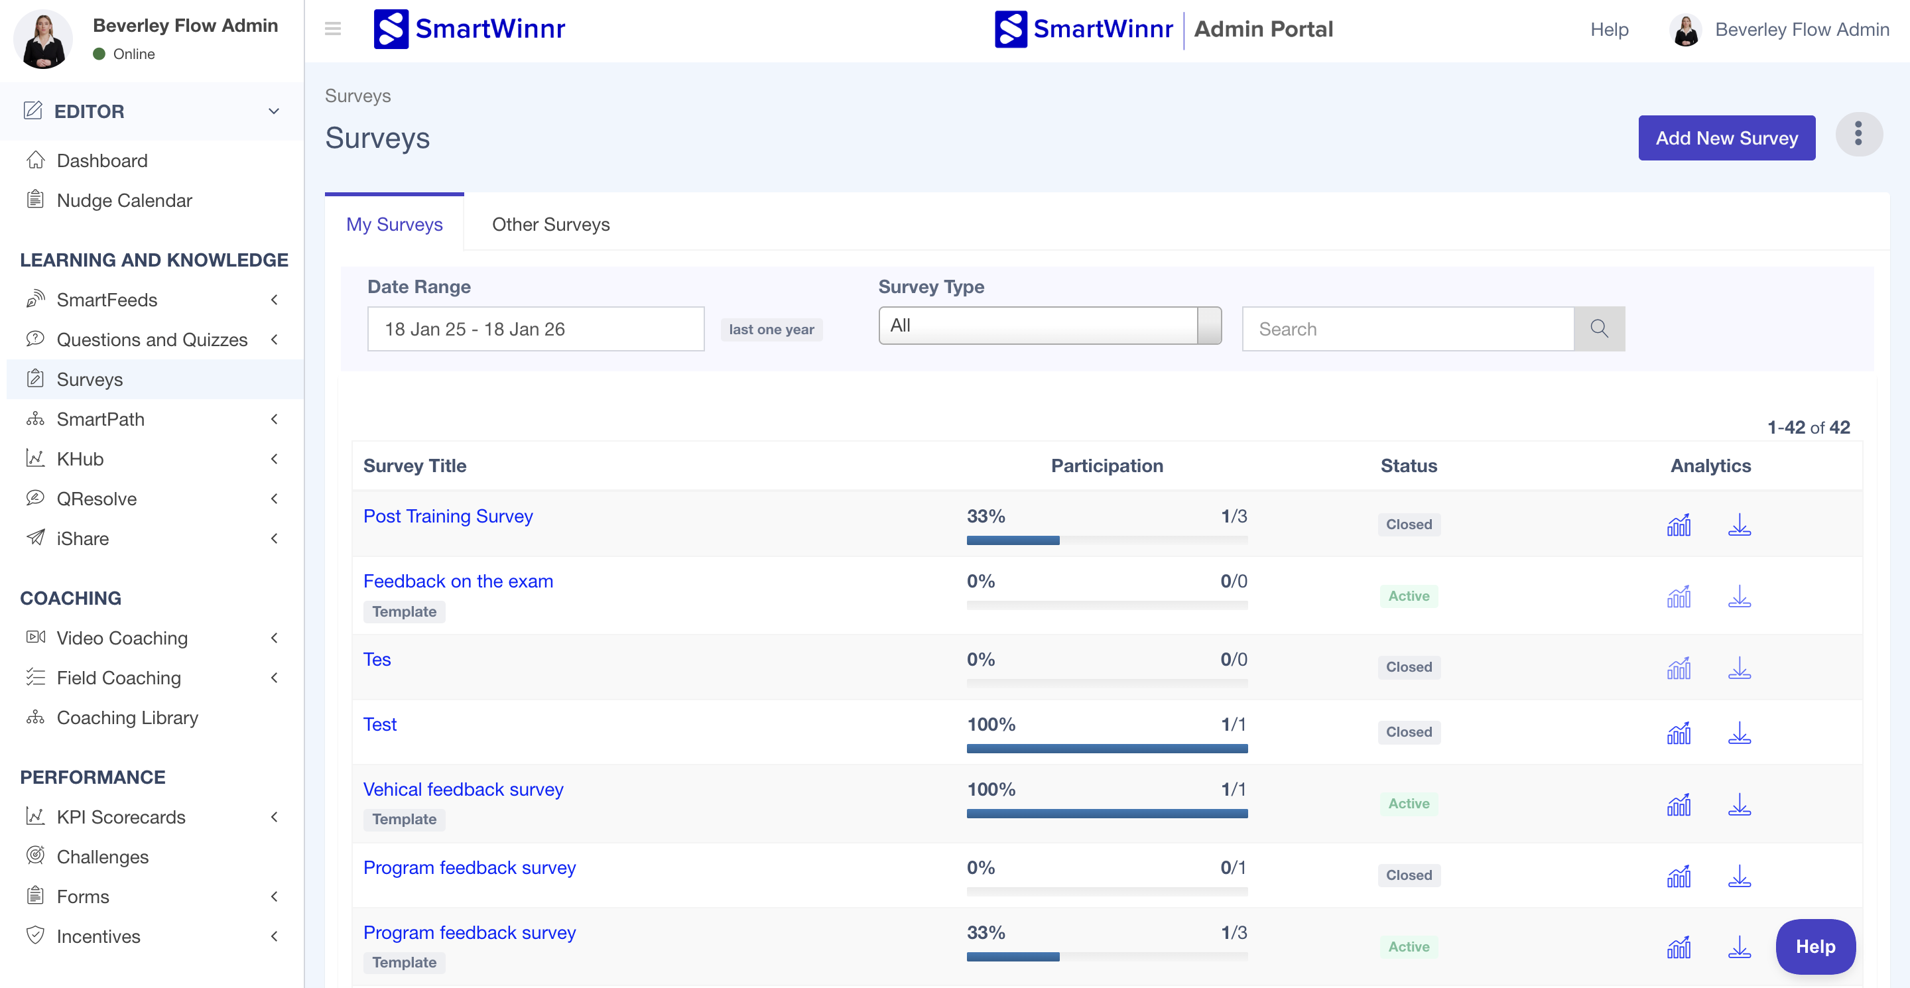The width and height of the screenshot is (1910, 988).
Task: Switch to Other Surveys tab
Action: (550, 224)
